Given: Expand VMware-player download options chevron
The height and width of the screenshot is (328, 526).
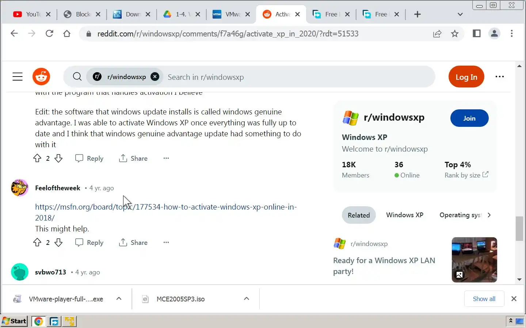Looking at the screenshot, I should coord(119,298).
